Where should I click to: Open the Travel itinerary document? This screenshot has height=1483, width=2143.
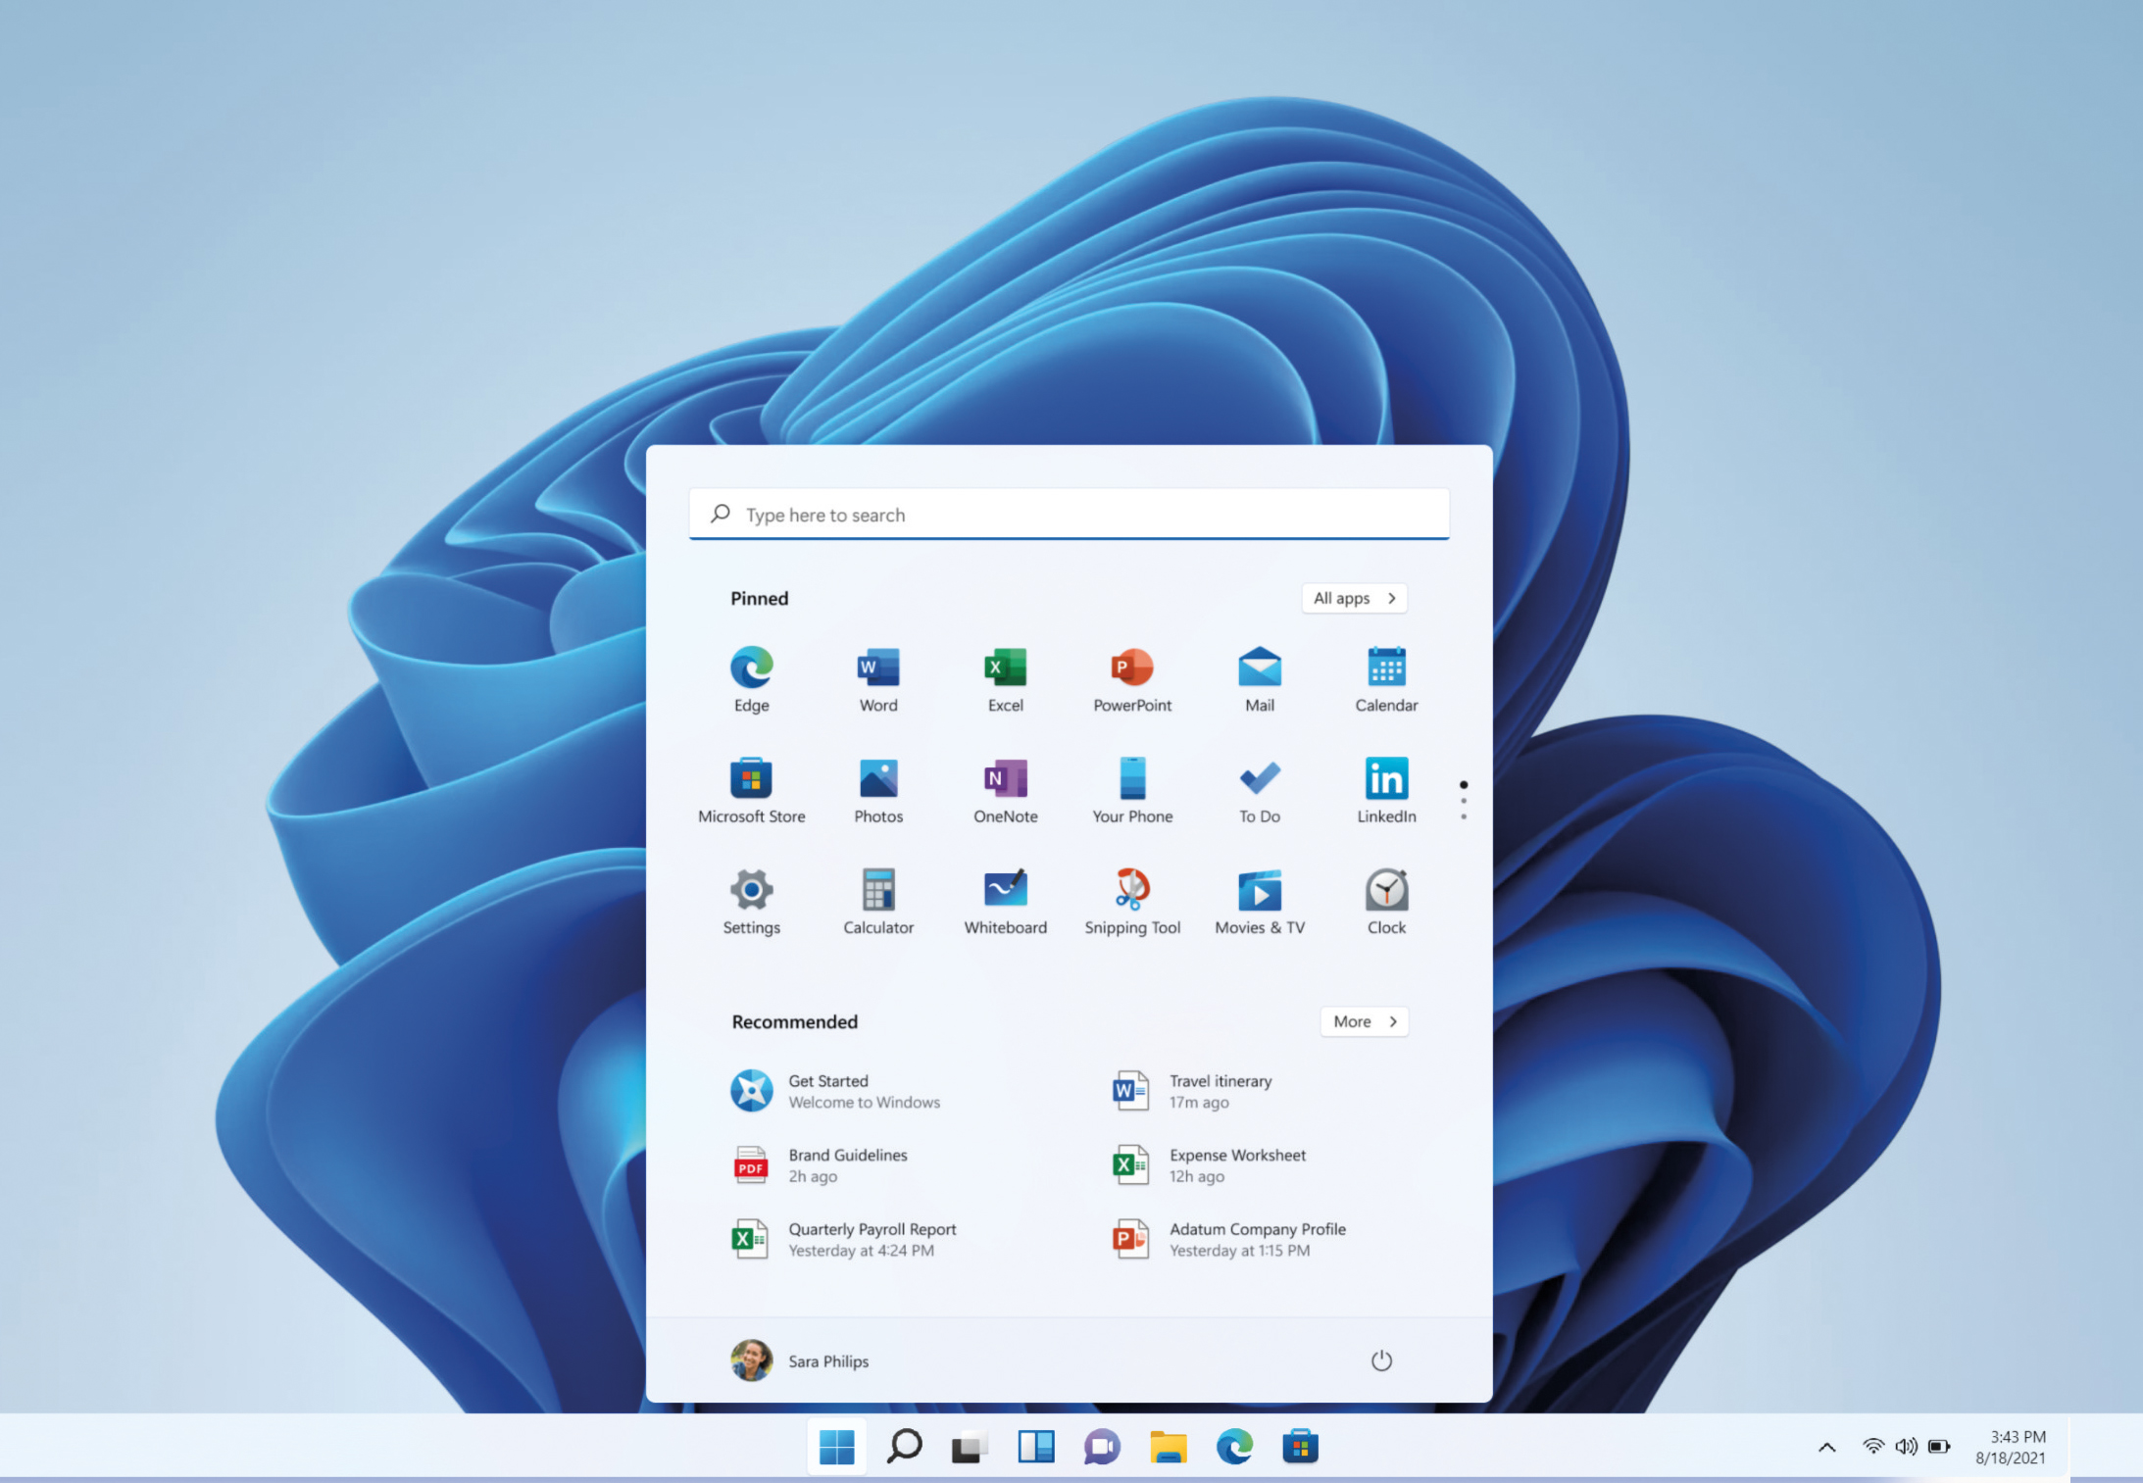[1220, 1090]
